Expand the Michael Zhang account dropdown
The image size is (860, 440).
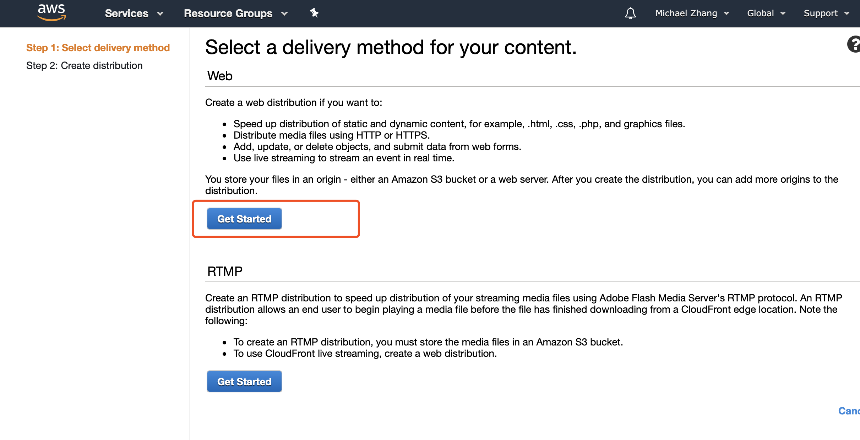tap(686, 13)
